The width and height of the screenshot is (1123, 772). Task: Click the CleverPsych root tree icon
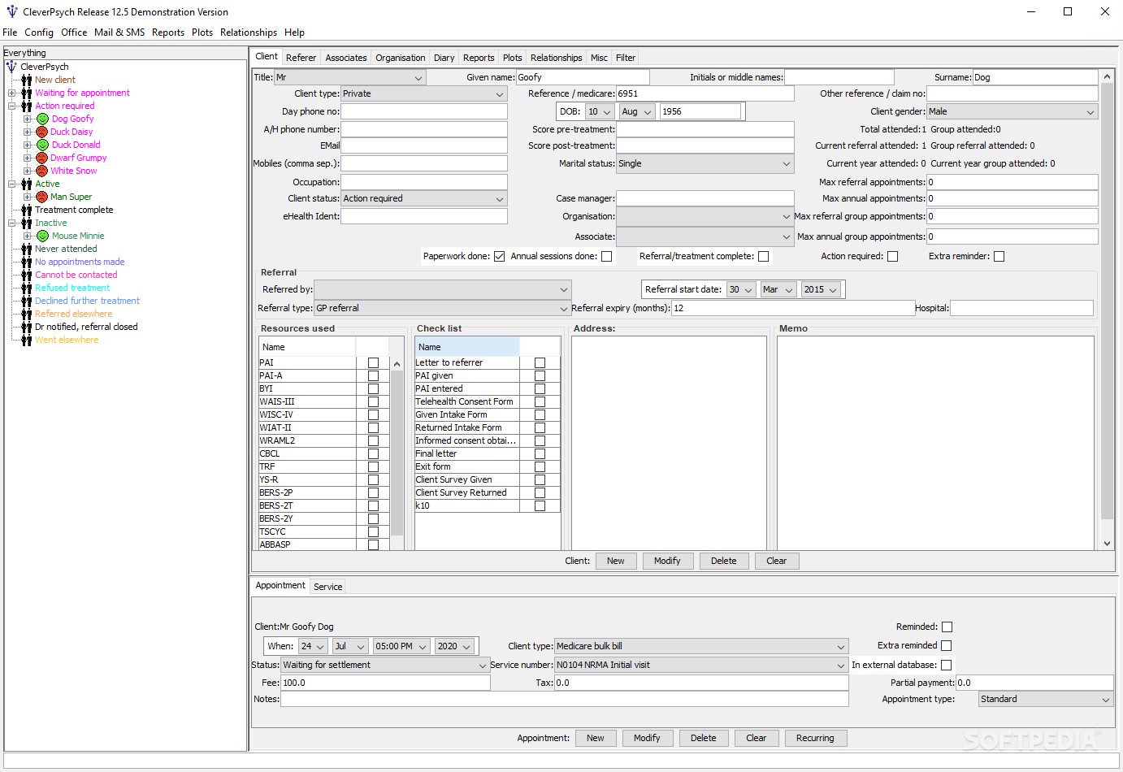click(11, 67)
